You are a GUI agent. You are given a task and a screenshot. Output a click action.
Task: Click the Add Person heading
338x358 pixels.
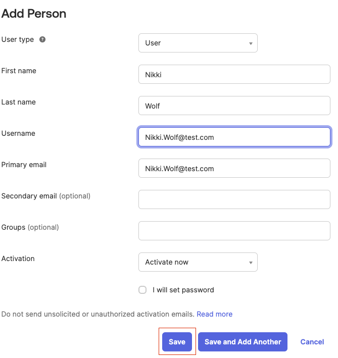point(34,14)
